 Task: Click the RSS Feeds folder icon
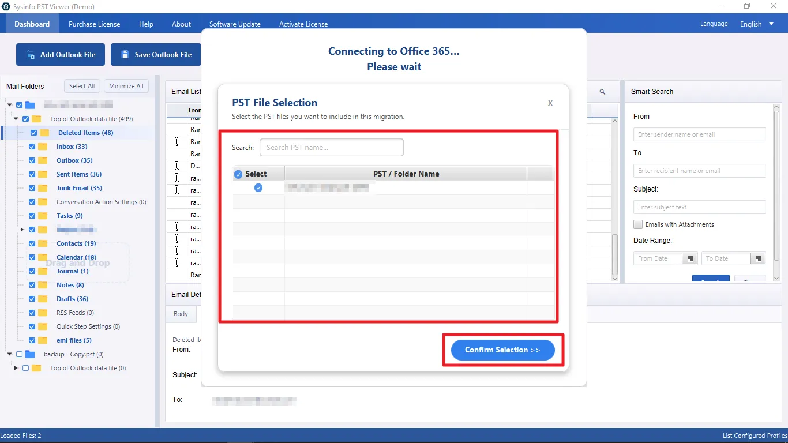click(43, 313)
